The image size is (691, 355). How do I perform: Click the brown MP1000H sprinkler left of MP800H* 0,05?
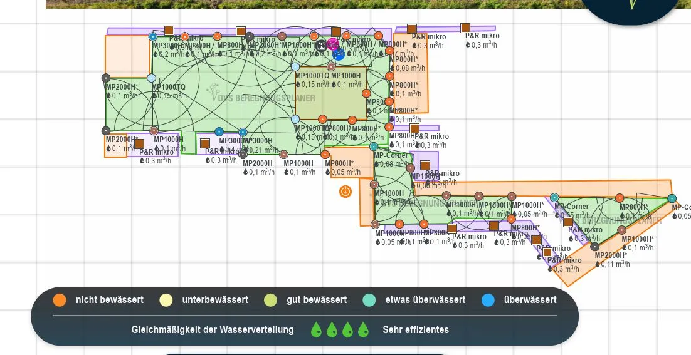point(283,155)
